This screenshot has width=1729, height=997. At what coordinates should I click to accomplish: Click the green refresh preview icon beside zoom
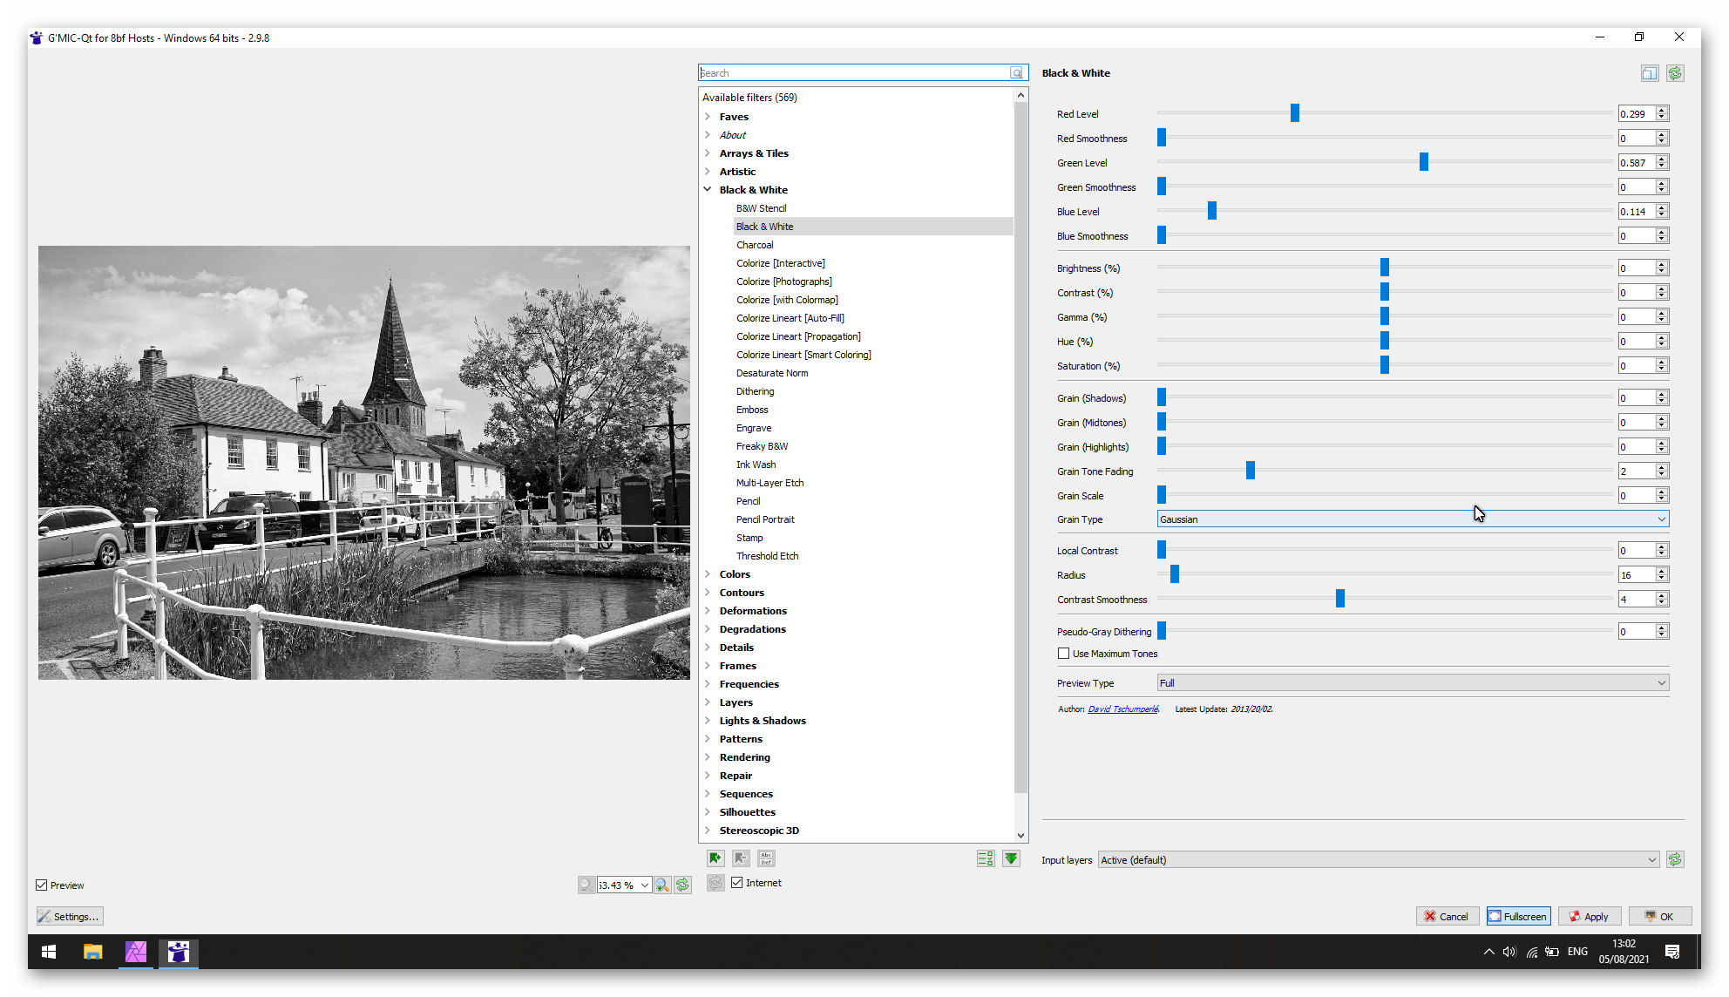click(682, 885)
